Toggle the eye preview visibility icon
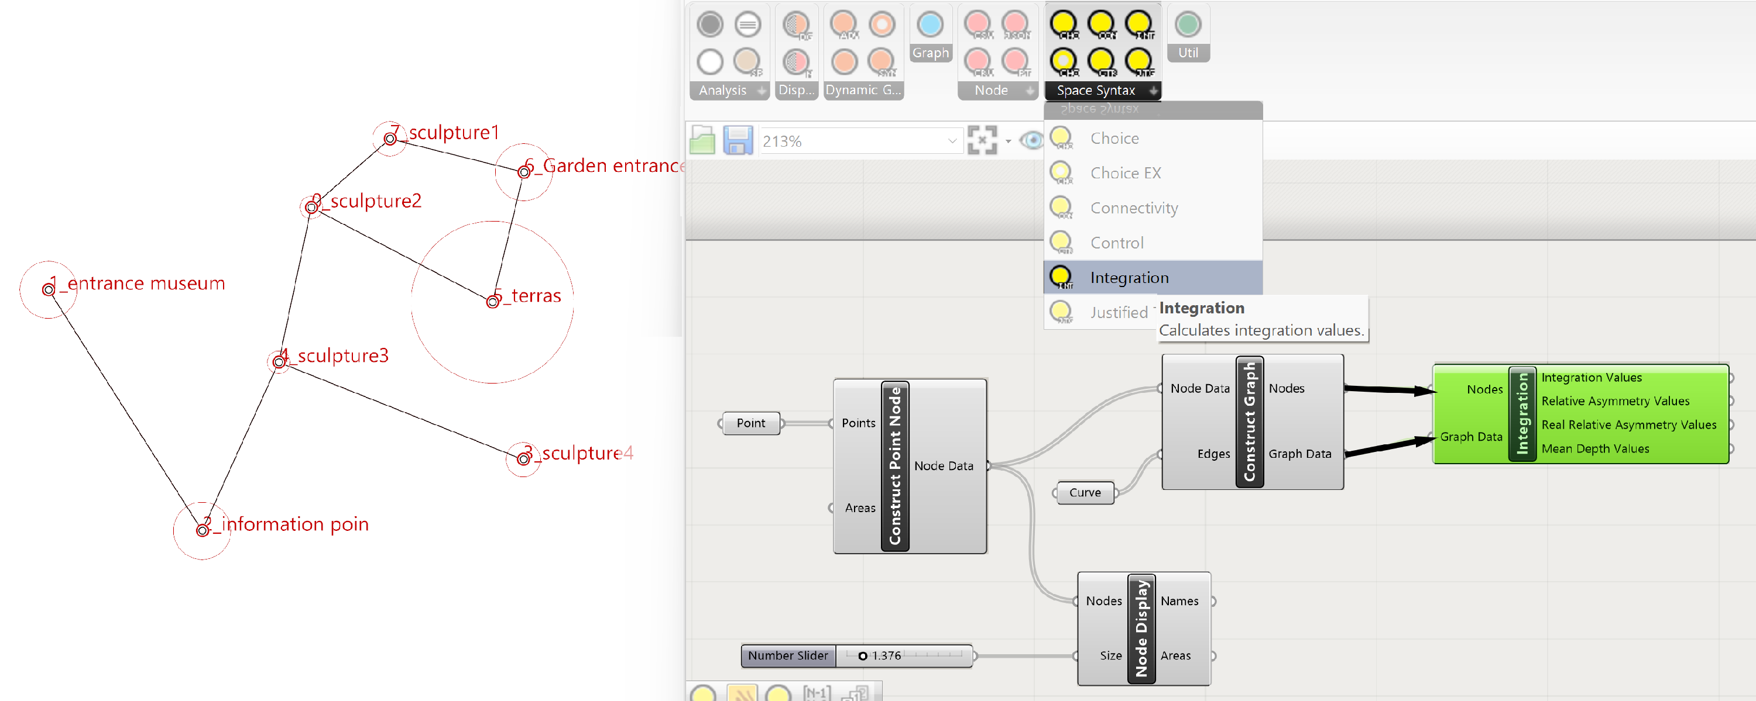 1031,141
